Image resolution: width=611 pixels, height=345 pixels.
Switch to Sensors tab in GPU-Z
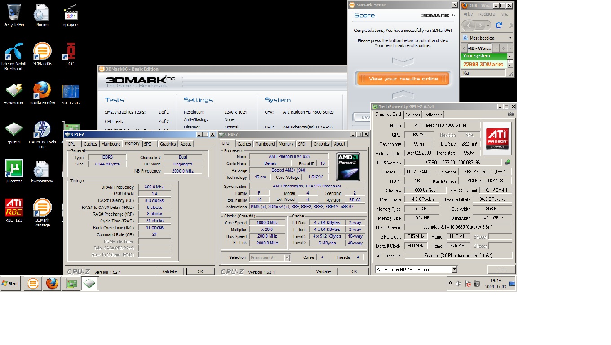pos(412,115)
